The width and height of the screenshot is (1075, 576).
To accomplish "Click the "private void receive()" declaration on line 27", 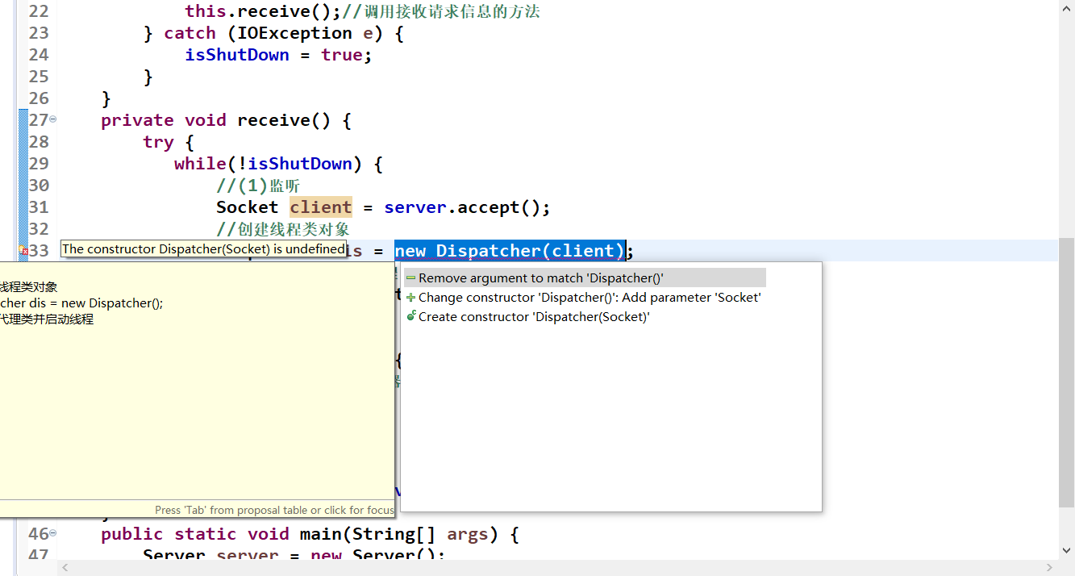I will tap(215, 120).
